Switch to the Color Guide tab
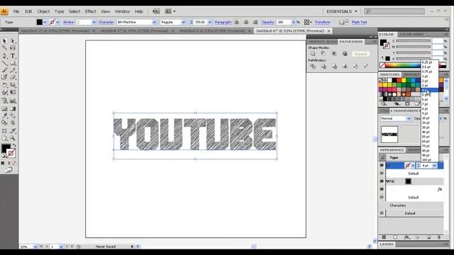This screenshot has width=454, height=255. [411, 34]
